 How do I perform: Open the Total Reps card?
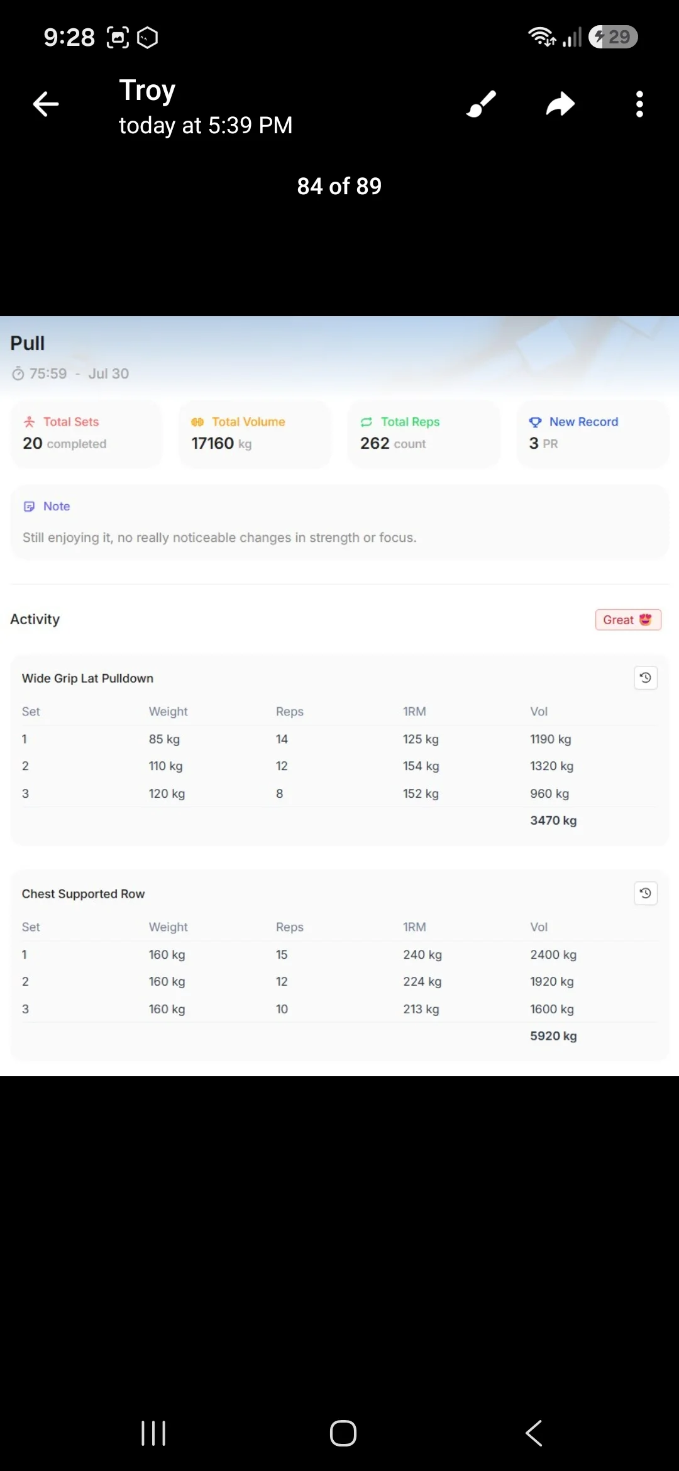click(x=424, y=434)
